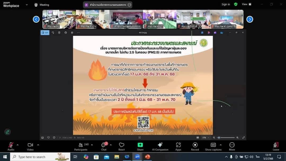Image resolution: width=286 pixels, height=161 pixels.
Task: Expand the Audio options arrow
Action: click(x=17, y=145)
